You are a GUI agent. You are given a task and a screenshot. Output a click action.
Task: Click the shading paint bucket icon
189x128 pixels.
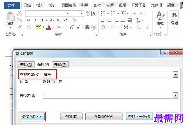click(103, 27)
